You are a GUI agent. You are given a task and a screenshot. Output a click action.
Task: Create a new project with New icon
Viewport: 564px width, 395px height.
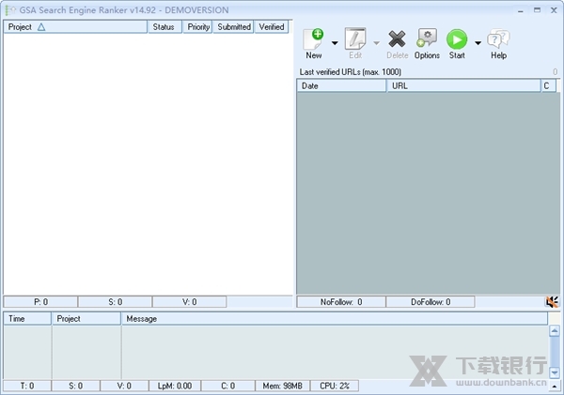coord(314,39)
